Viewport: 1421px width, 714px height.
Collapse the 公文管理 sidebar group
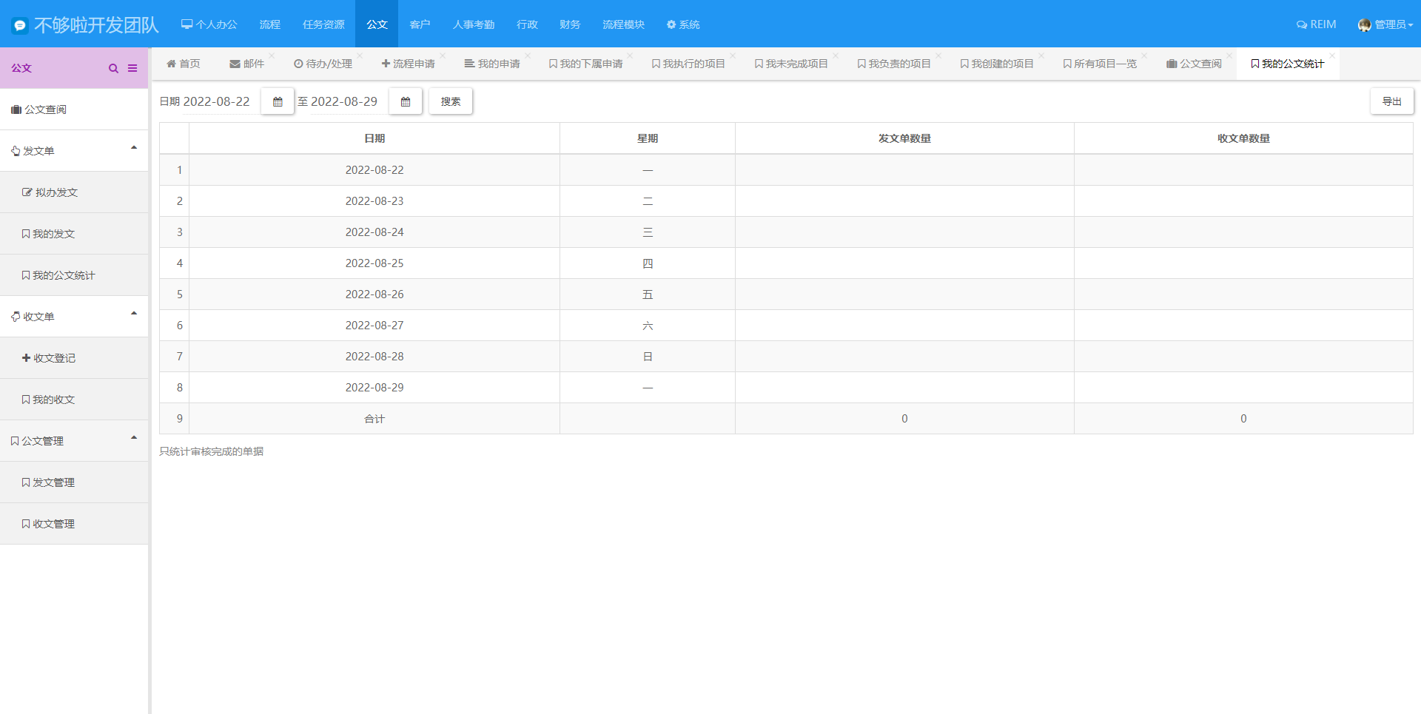(134, 438)
